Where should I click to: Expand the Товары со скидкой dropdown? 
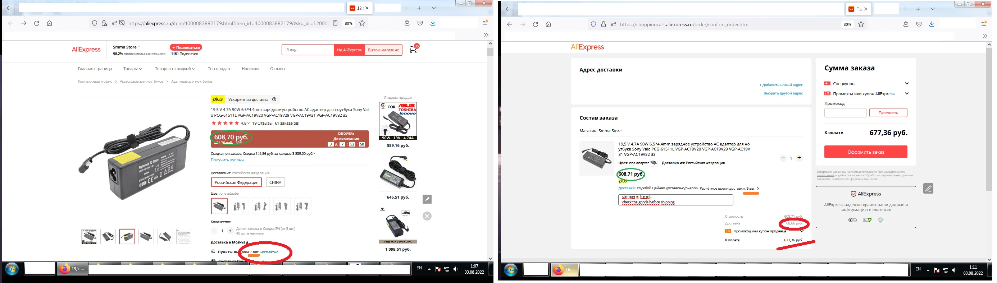[175, 69]
